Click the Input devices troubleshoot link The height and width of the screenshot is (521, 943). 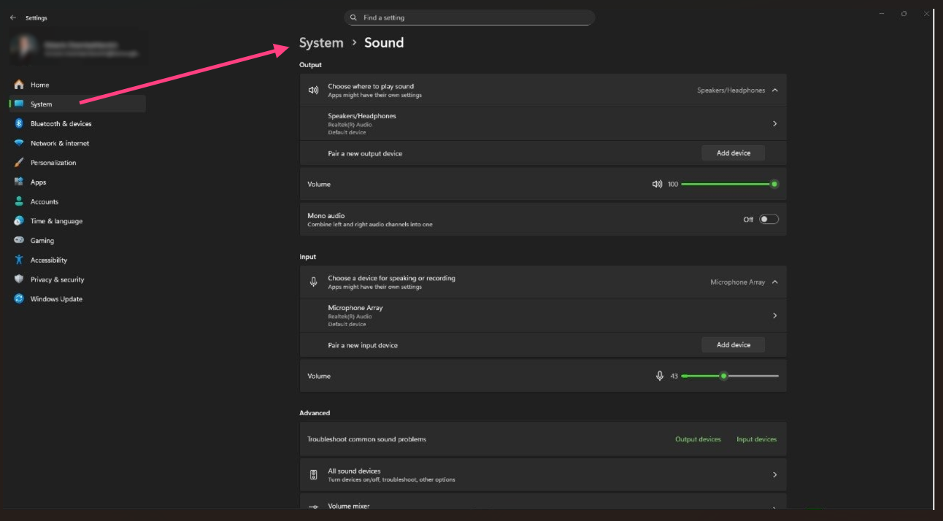click(x=756, y=439)
